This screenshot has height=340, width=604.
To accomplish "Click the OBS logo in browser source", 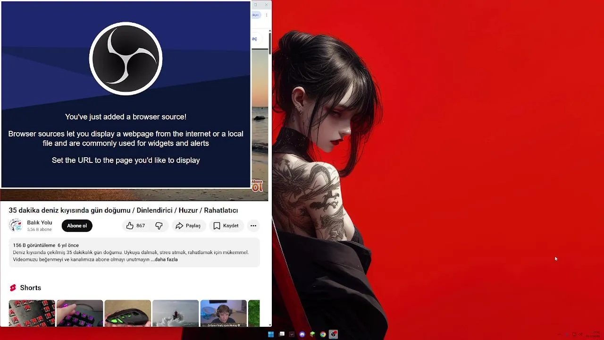I will pos(126,59).
